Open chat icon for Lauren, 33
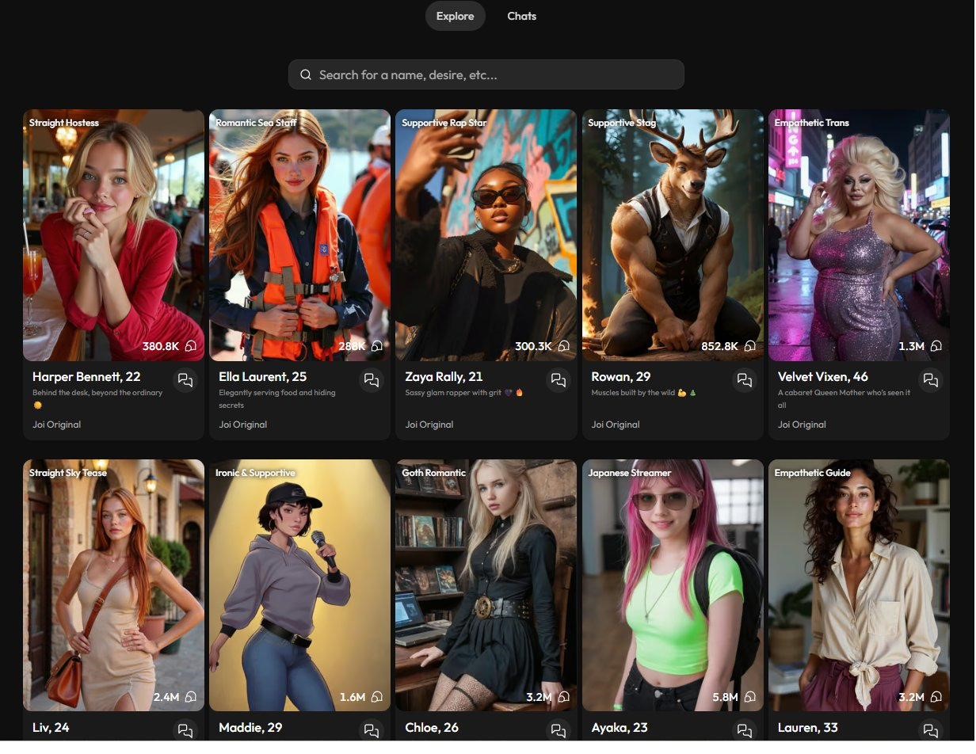Screen dimensions: 976x754 click(x=931, y=730)
